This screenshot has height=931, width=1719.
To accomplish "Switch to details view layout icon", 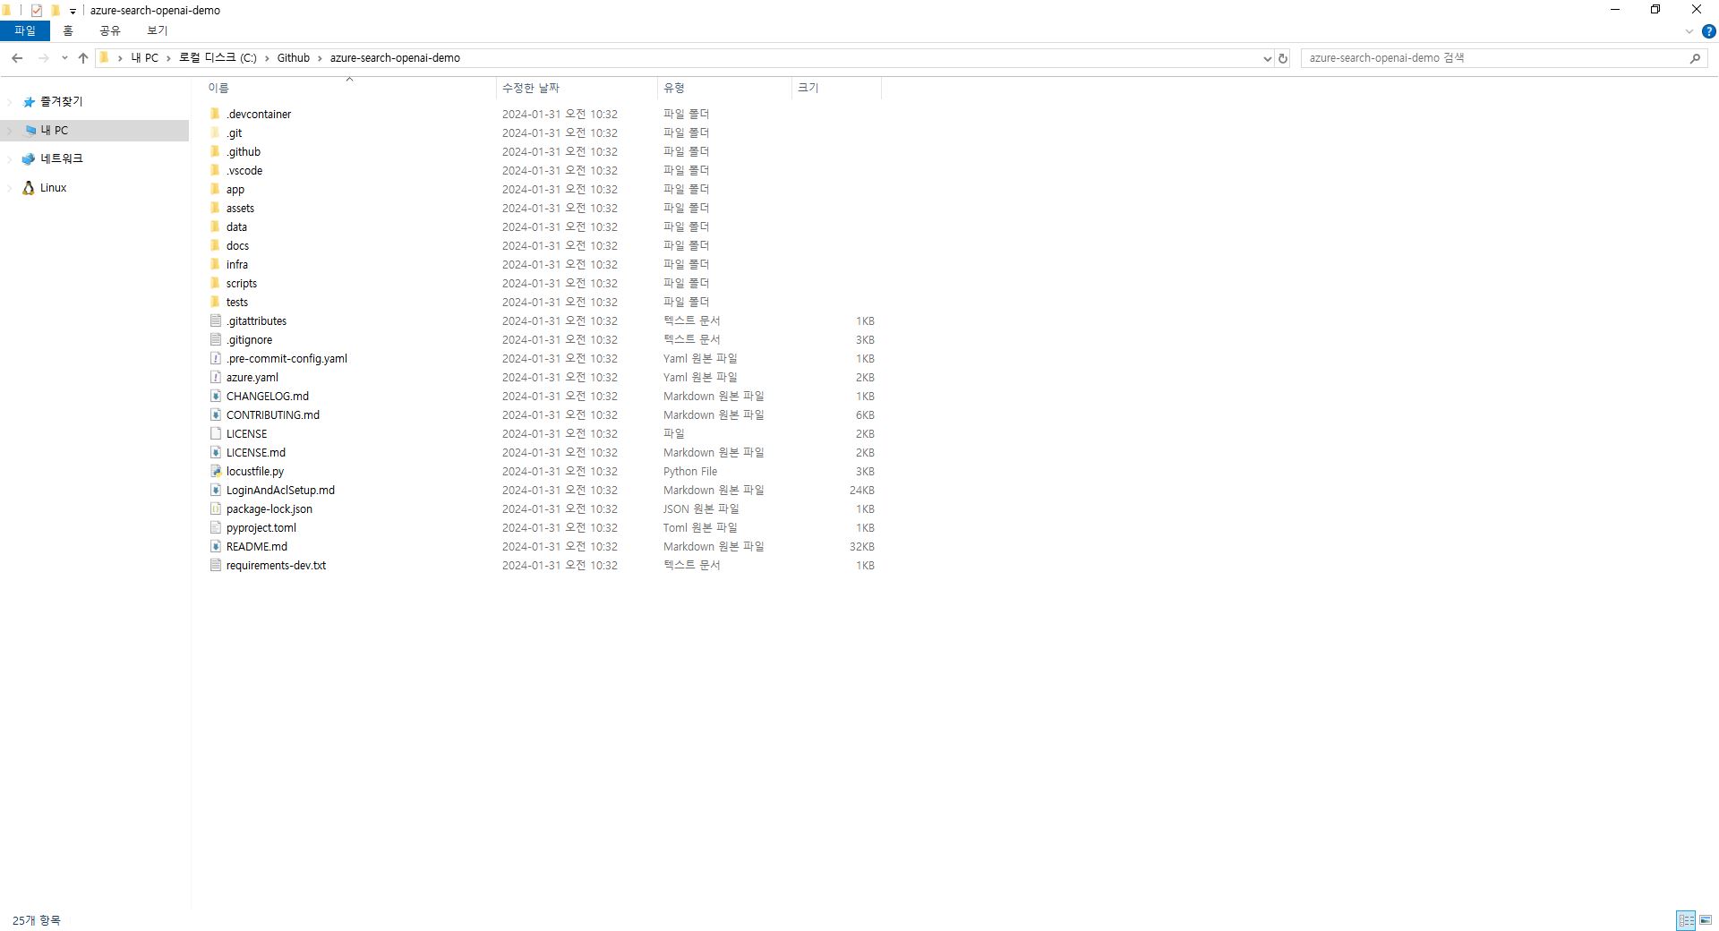I will pyautogui.click(x=1686, y=920).
